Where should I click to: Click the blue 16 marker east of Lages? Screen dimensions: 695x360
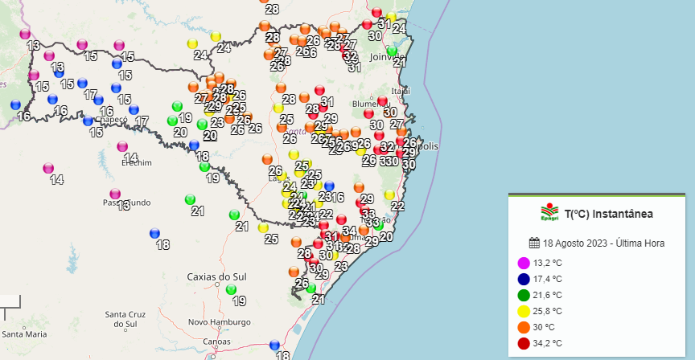(329, 186)
